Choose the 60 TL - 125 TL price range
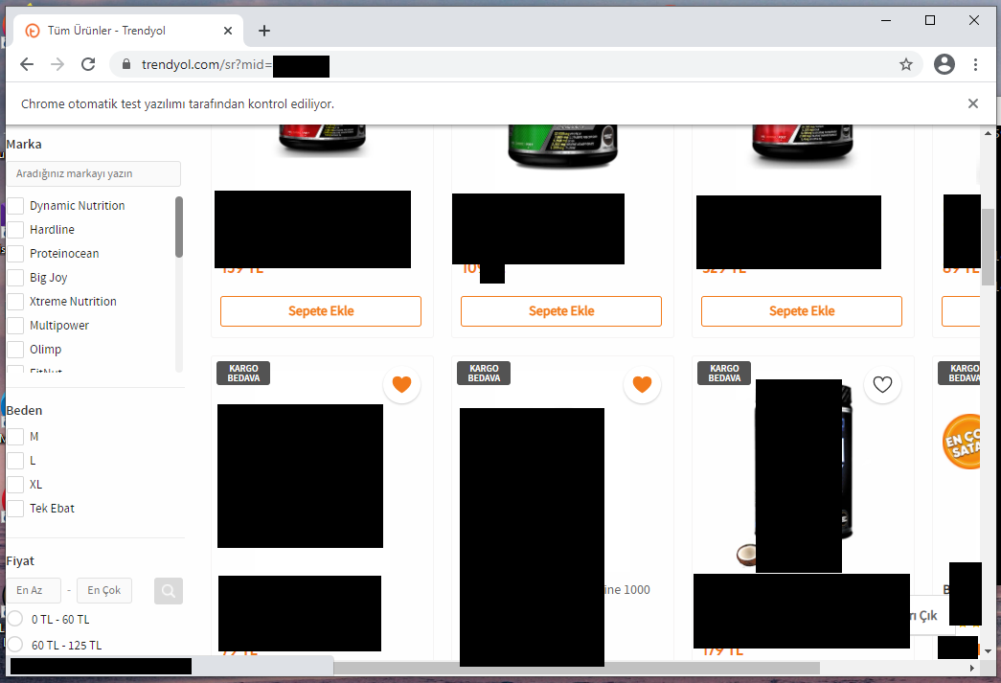1001x683 pixels. click(15, 644)
